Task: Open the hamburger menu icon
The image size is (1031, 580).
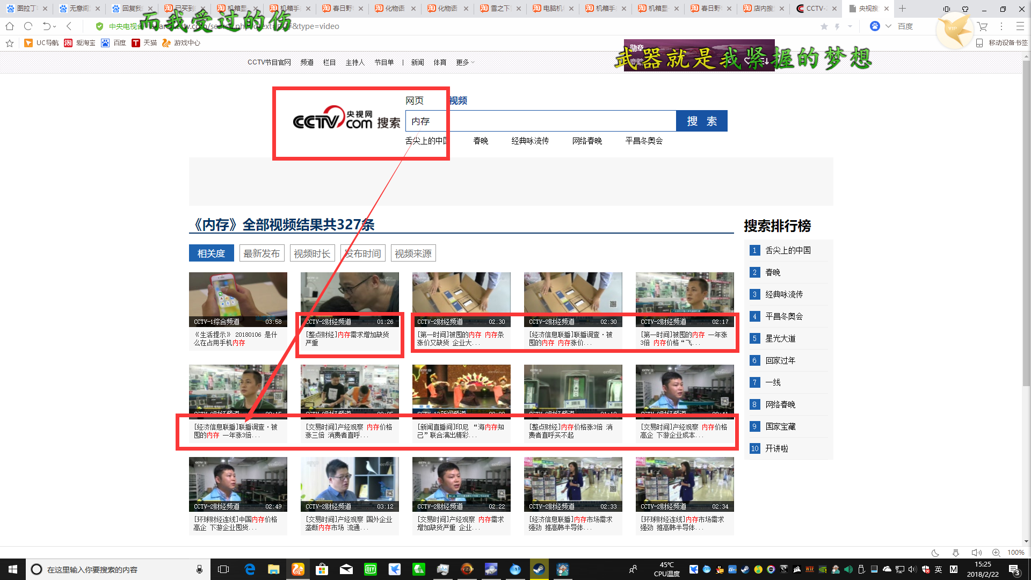Action: coord(1020,26)
